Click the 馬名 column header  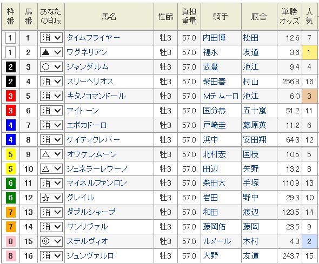click(x=109, y=16)
